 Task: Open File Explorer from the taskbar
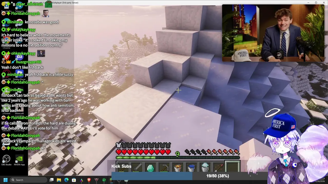click(59, 180)
